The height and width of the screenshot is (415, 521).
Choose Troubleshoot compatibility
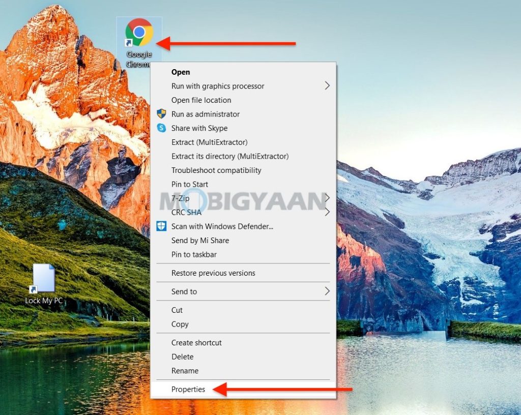click(x=216, y=170)
